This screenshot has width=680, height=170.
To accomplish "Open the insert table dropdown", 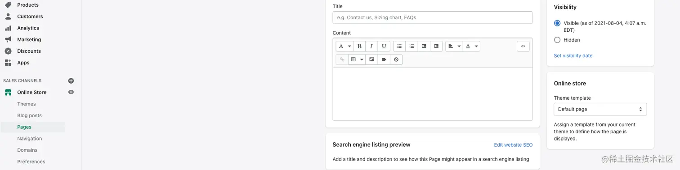I will coord(357,59).
